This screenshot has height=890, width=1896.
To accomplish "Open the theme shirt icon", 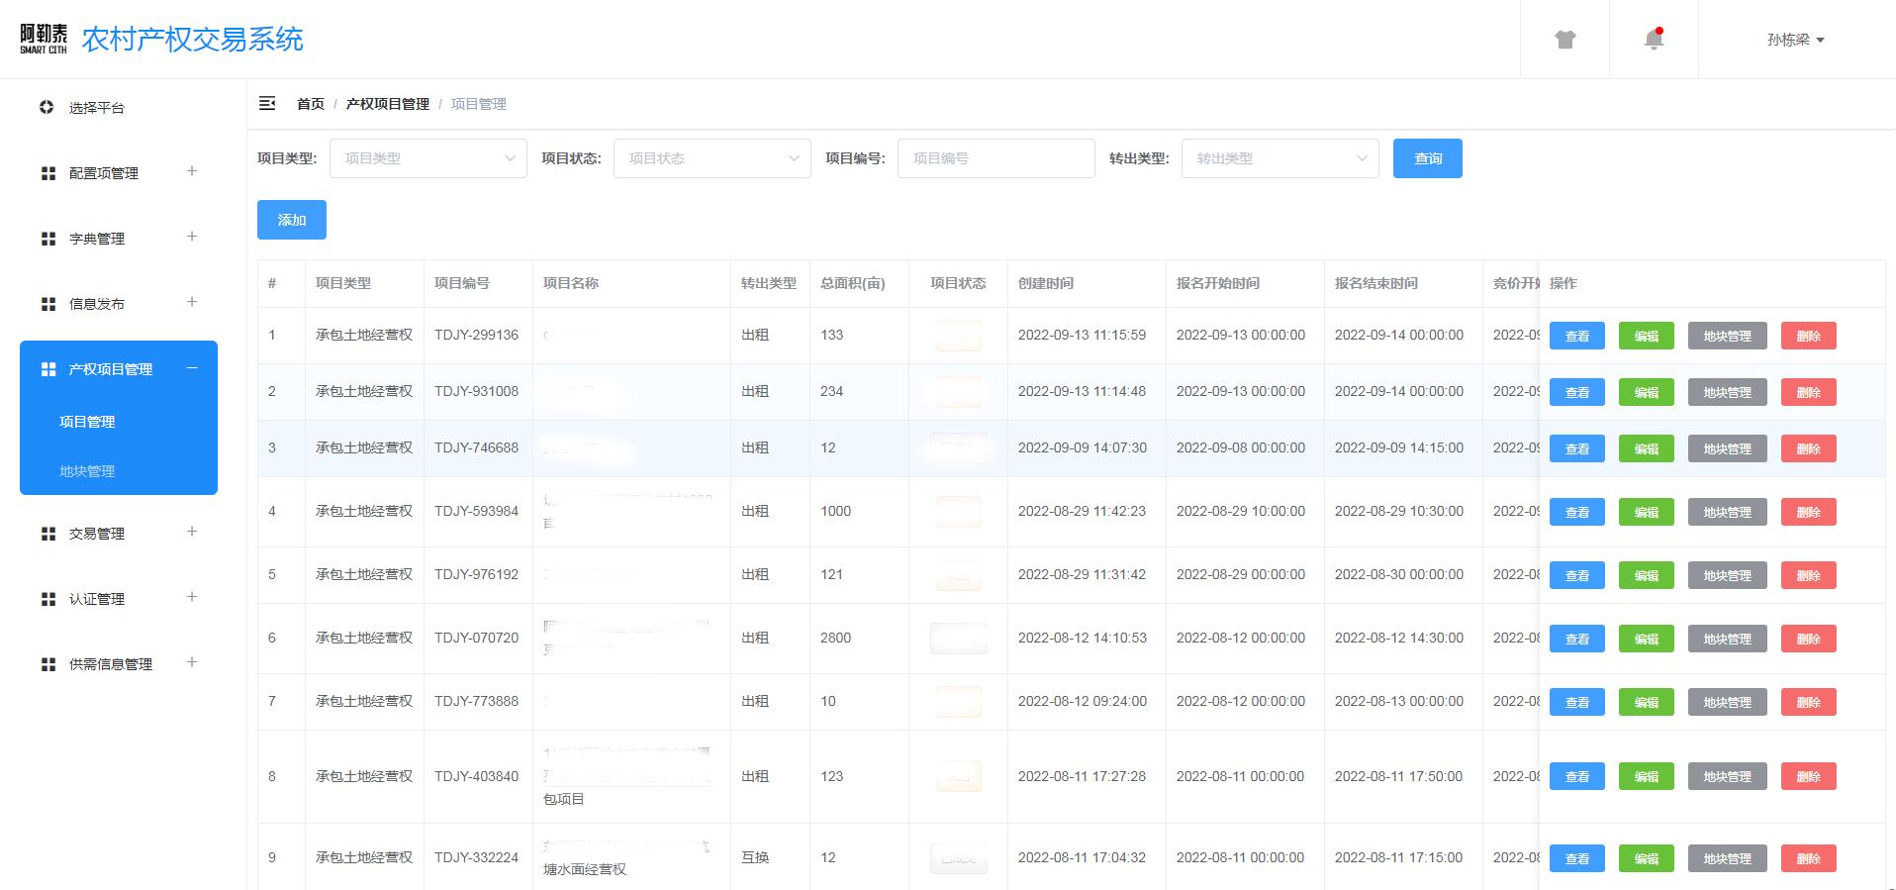I will 1564,40.
